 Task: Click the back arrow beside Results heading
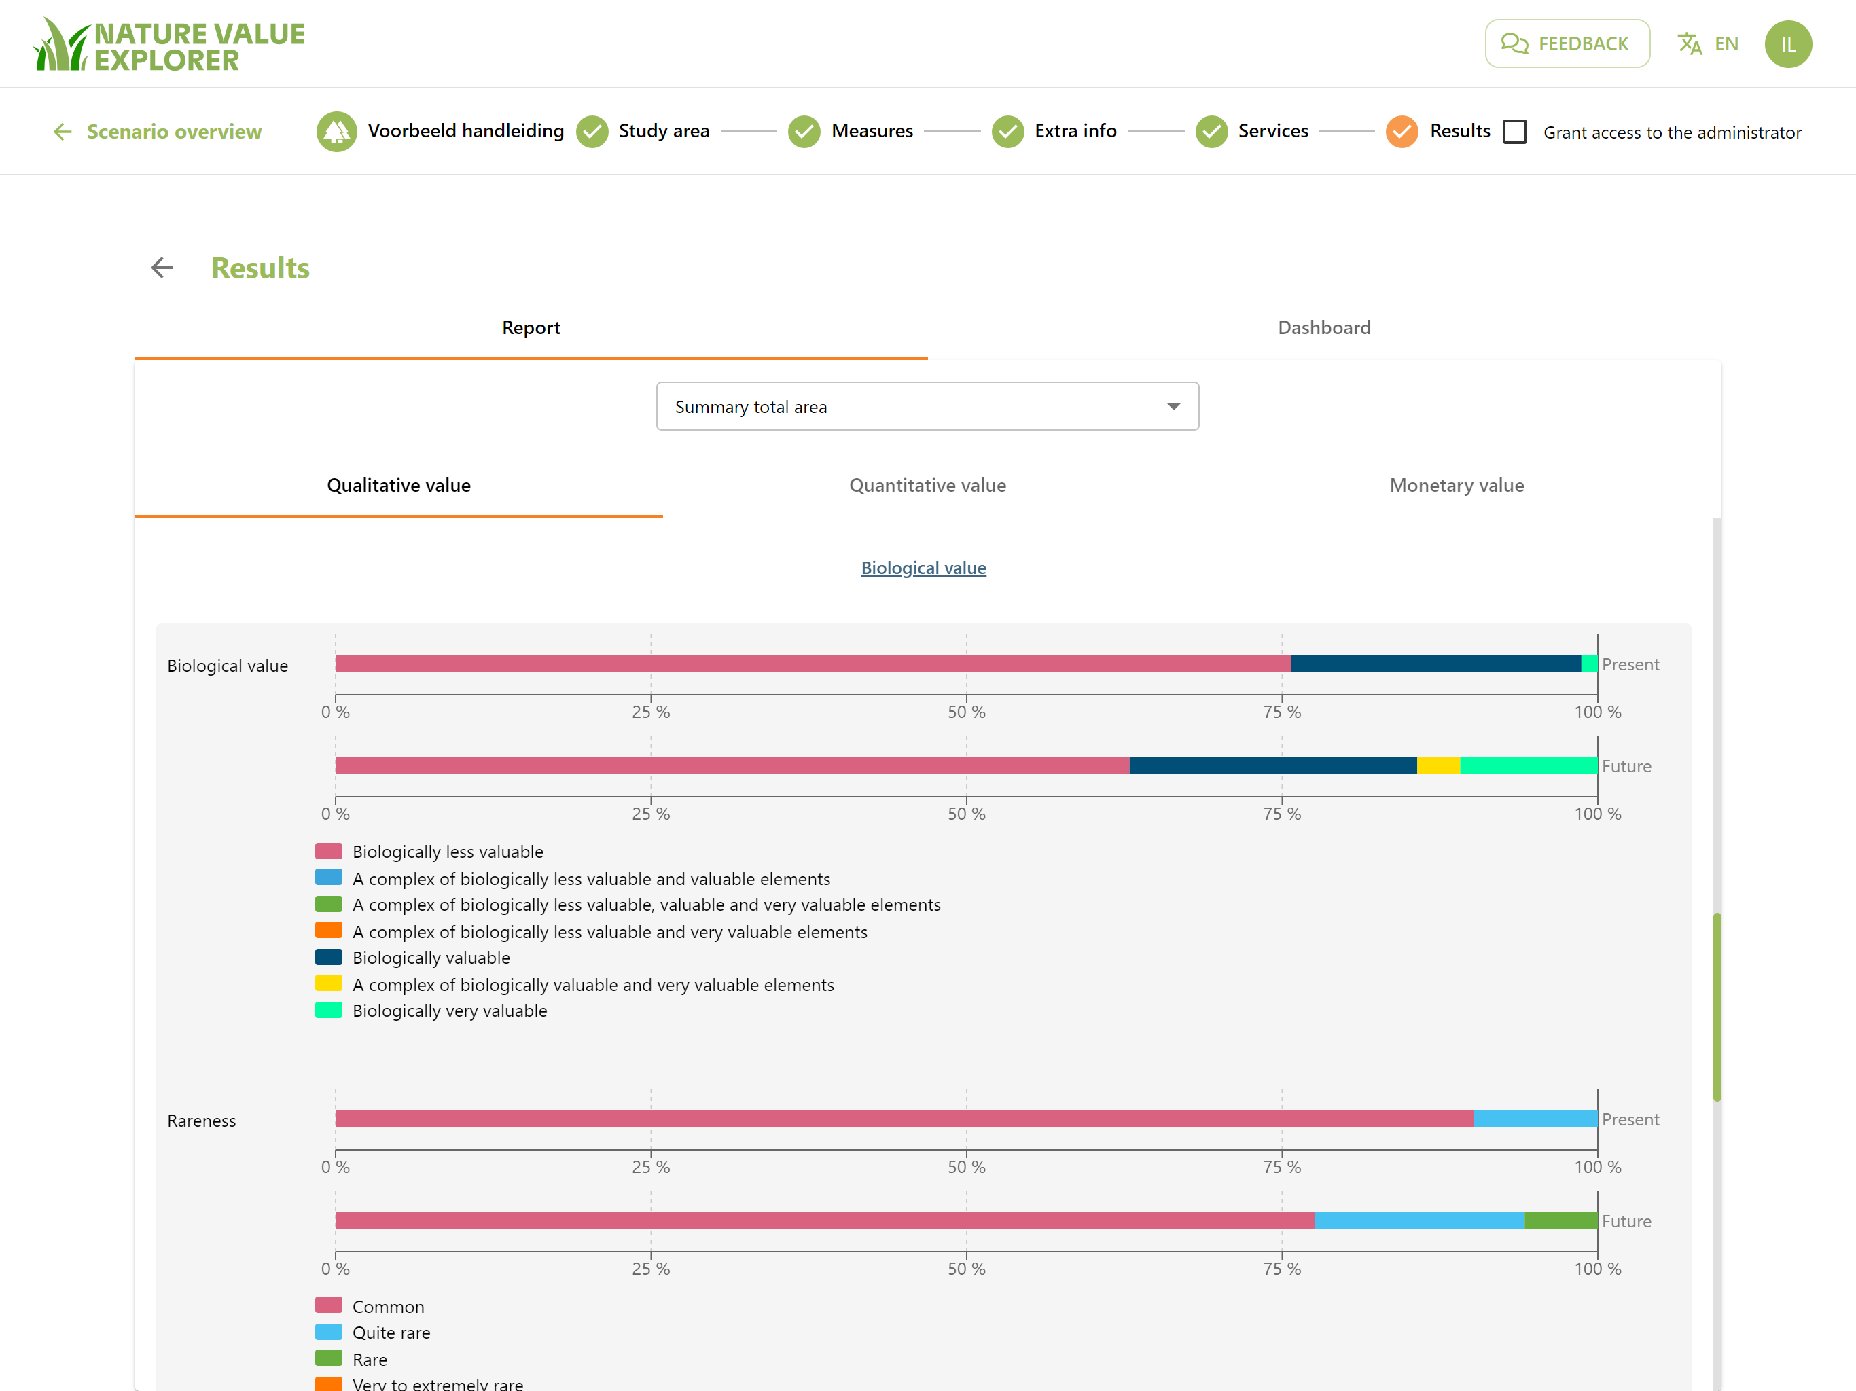[162, 268]
